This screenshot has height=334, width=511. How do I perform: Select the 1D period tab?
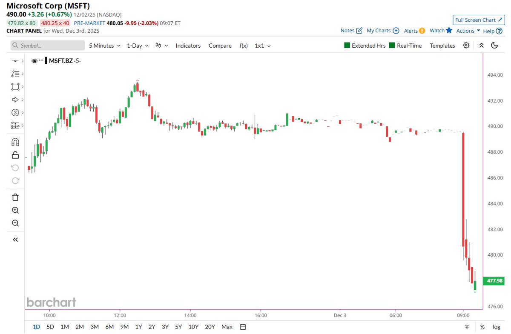(37, 327)
